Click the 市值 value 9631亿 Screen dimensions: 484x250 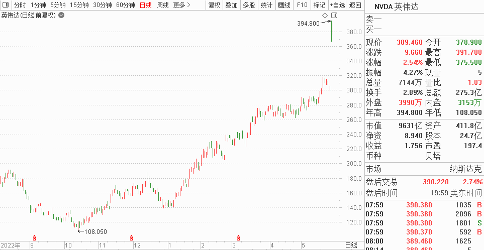click(411, 126)
